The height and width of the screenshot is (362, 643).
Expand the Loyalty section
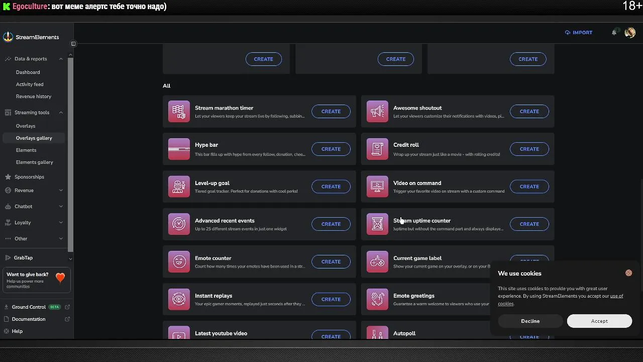point(61,223)
